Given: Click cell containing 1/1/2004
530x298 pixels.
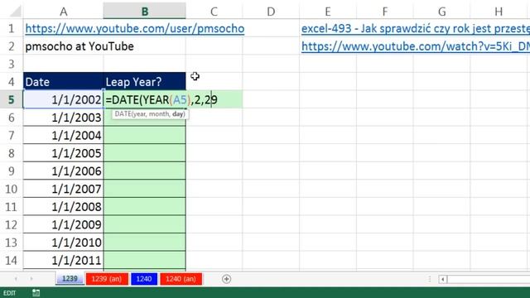Looking at the screenshot, I should (63, 136).
